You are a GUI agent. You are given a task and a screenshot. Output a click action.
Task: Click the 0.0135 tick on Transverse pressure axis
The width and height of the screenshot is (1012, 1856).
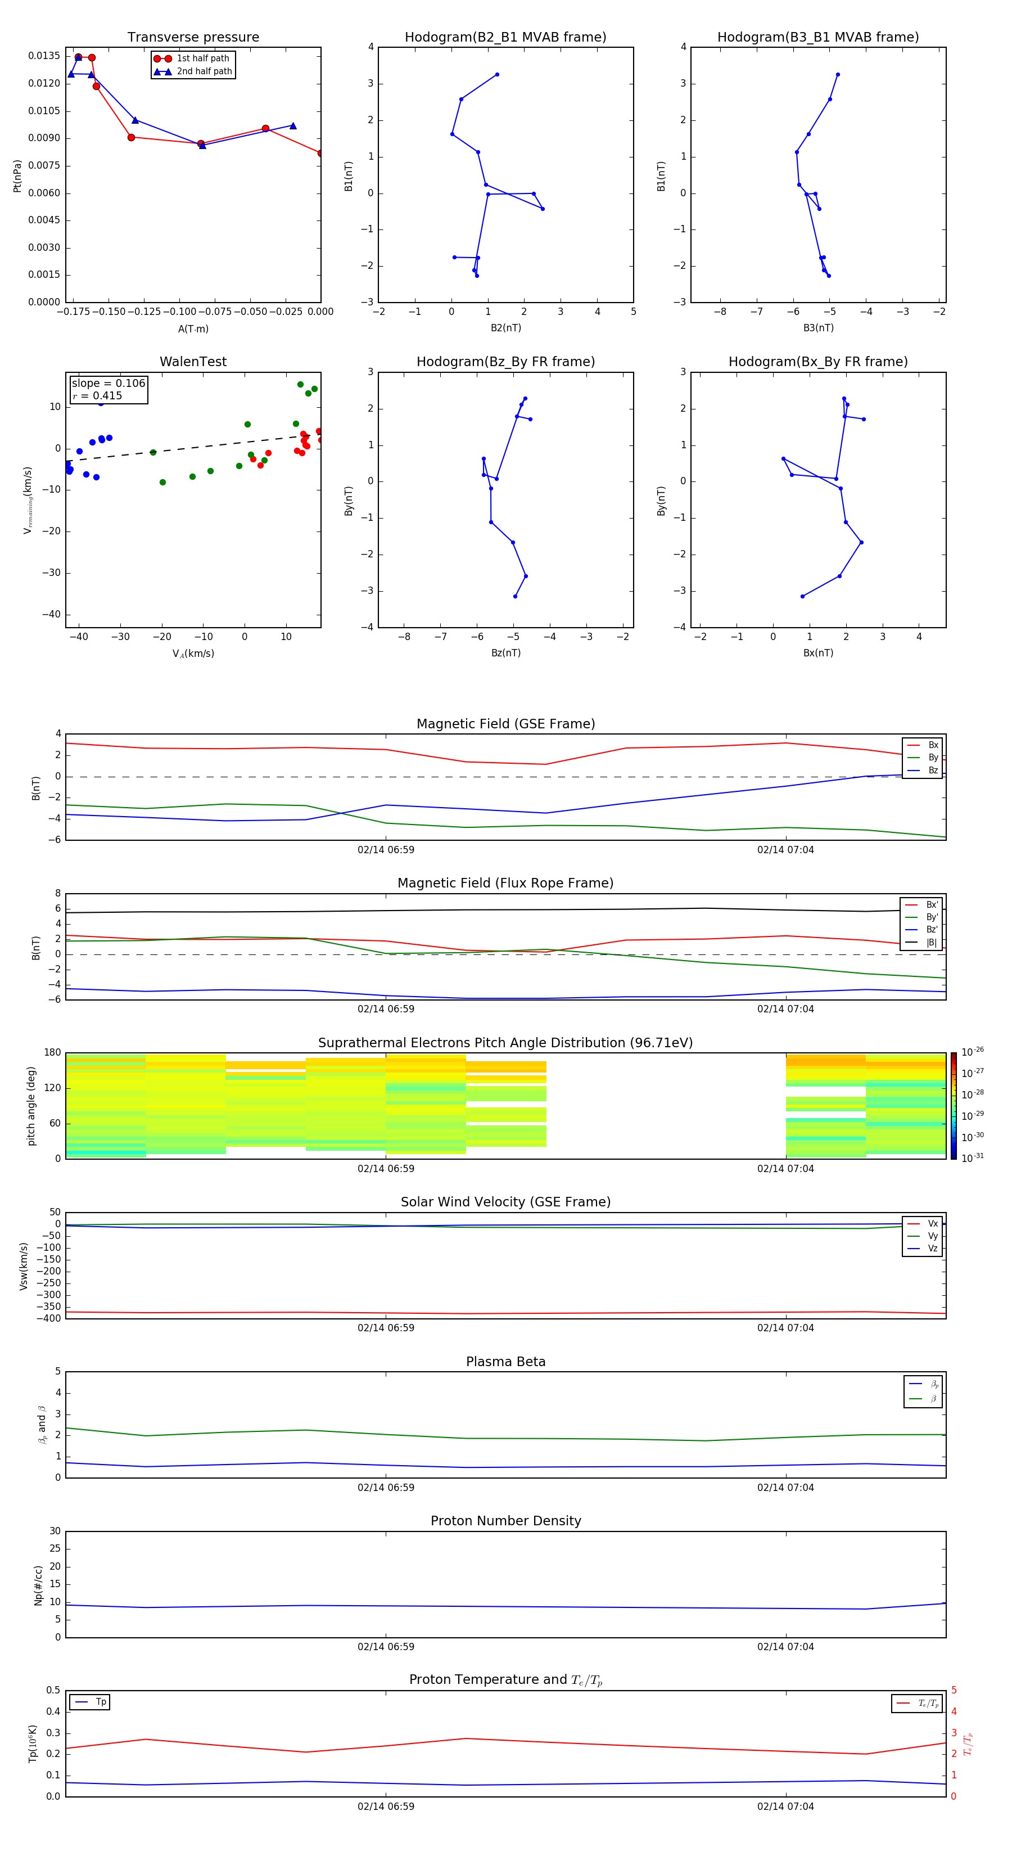point(44,56)
